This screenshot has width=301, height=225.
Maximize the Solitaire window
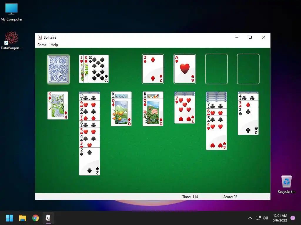tap(250, 37)
